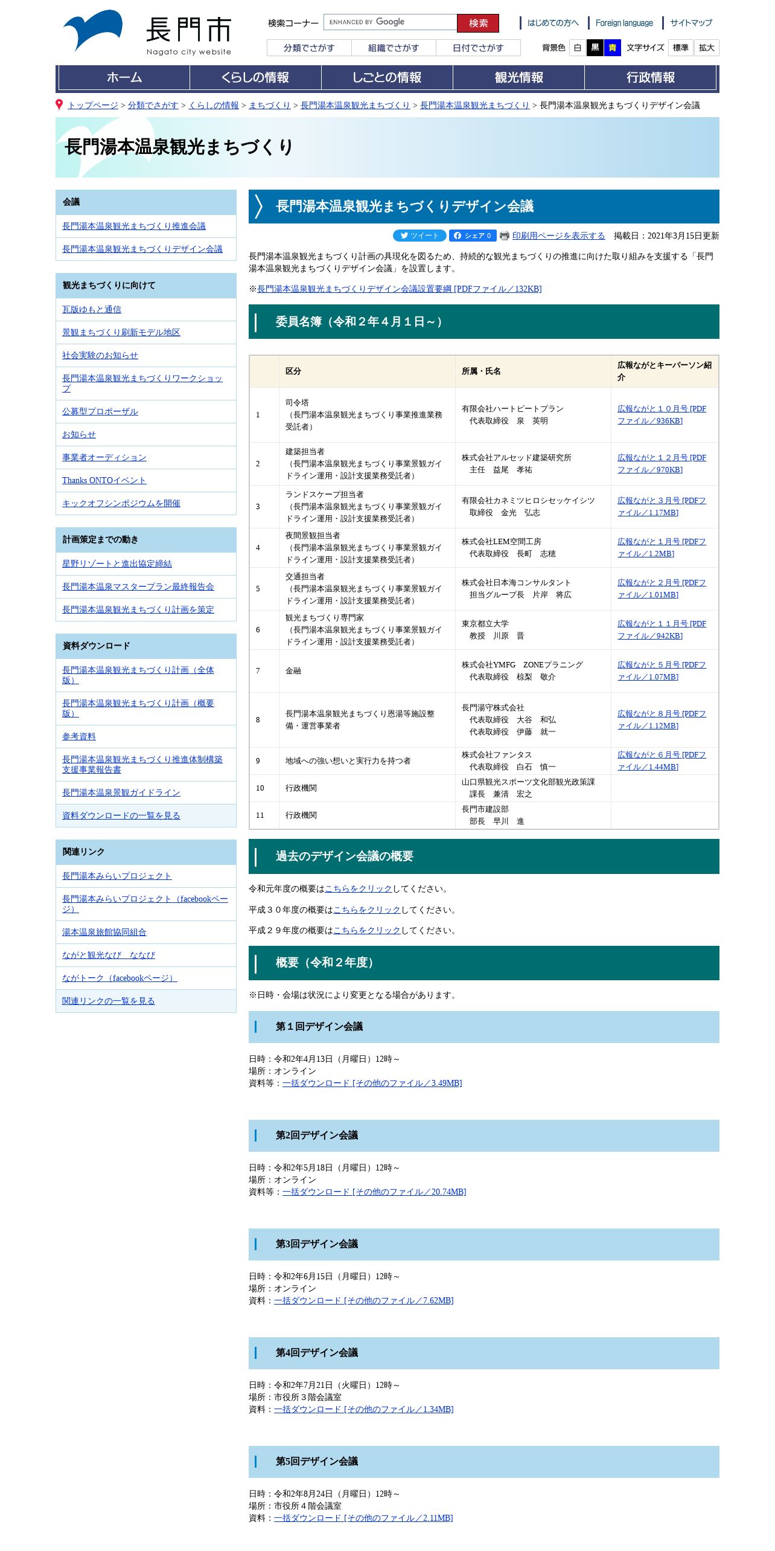Image resolution: width=775 pixels, height=1551 pixels.
Task: Open sidebar 事業者オーディション link
Action: coord(104,457)
